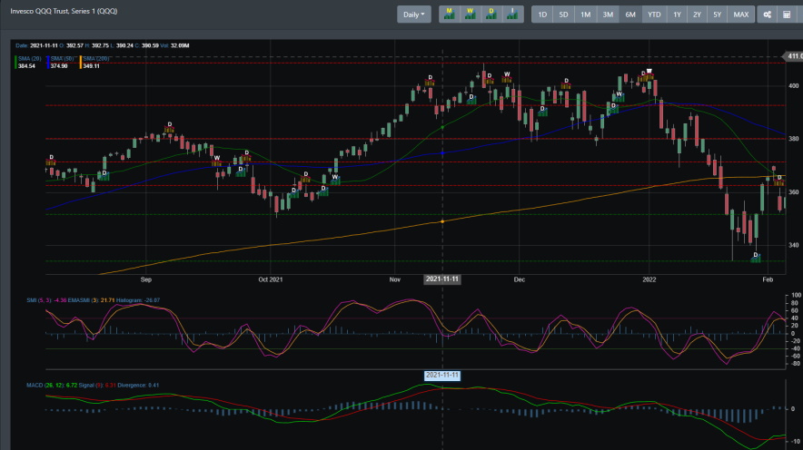The height and width of the screenshot is (450, 803).
Task: Click the daily chart icon
Action: 491,15
